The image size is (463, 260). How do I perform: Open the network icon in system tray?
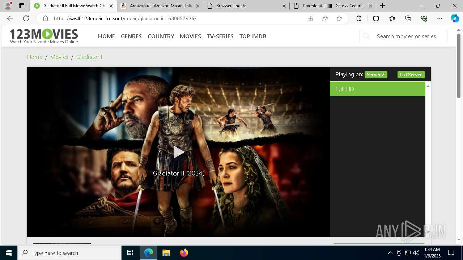[408, 253]
